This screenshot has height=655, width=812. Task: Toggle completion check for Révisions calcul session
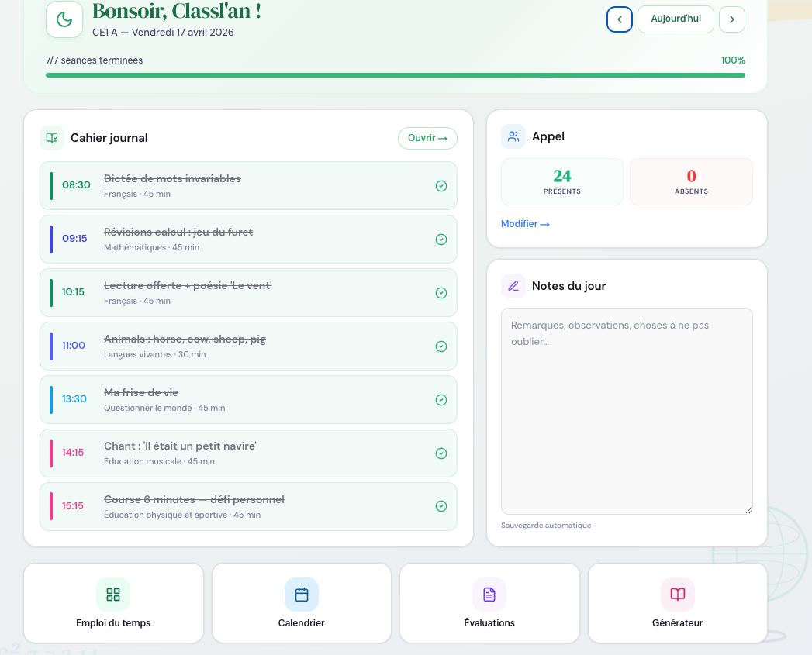[x=441, y=240]
